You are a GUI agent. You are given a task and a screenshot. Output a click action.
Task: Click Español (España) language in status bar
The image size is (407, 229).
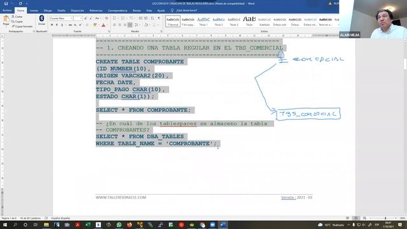click(60, 218)
